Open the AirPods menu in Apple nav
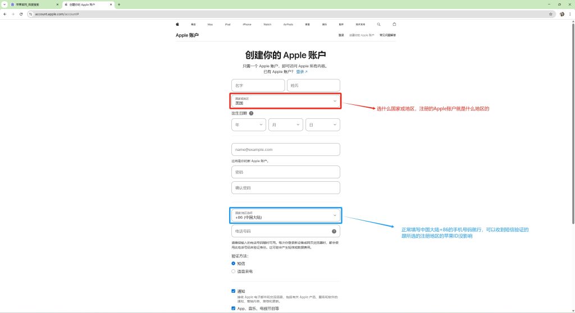This screenshot has height=313, width=575. click(x=288, y=25)
